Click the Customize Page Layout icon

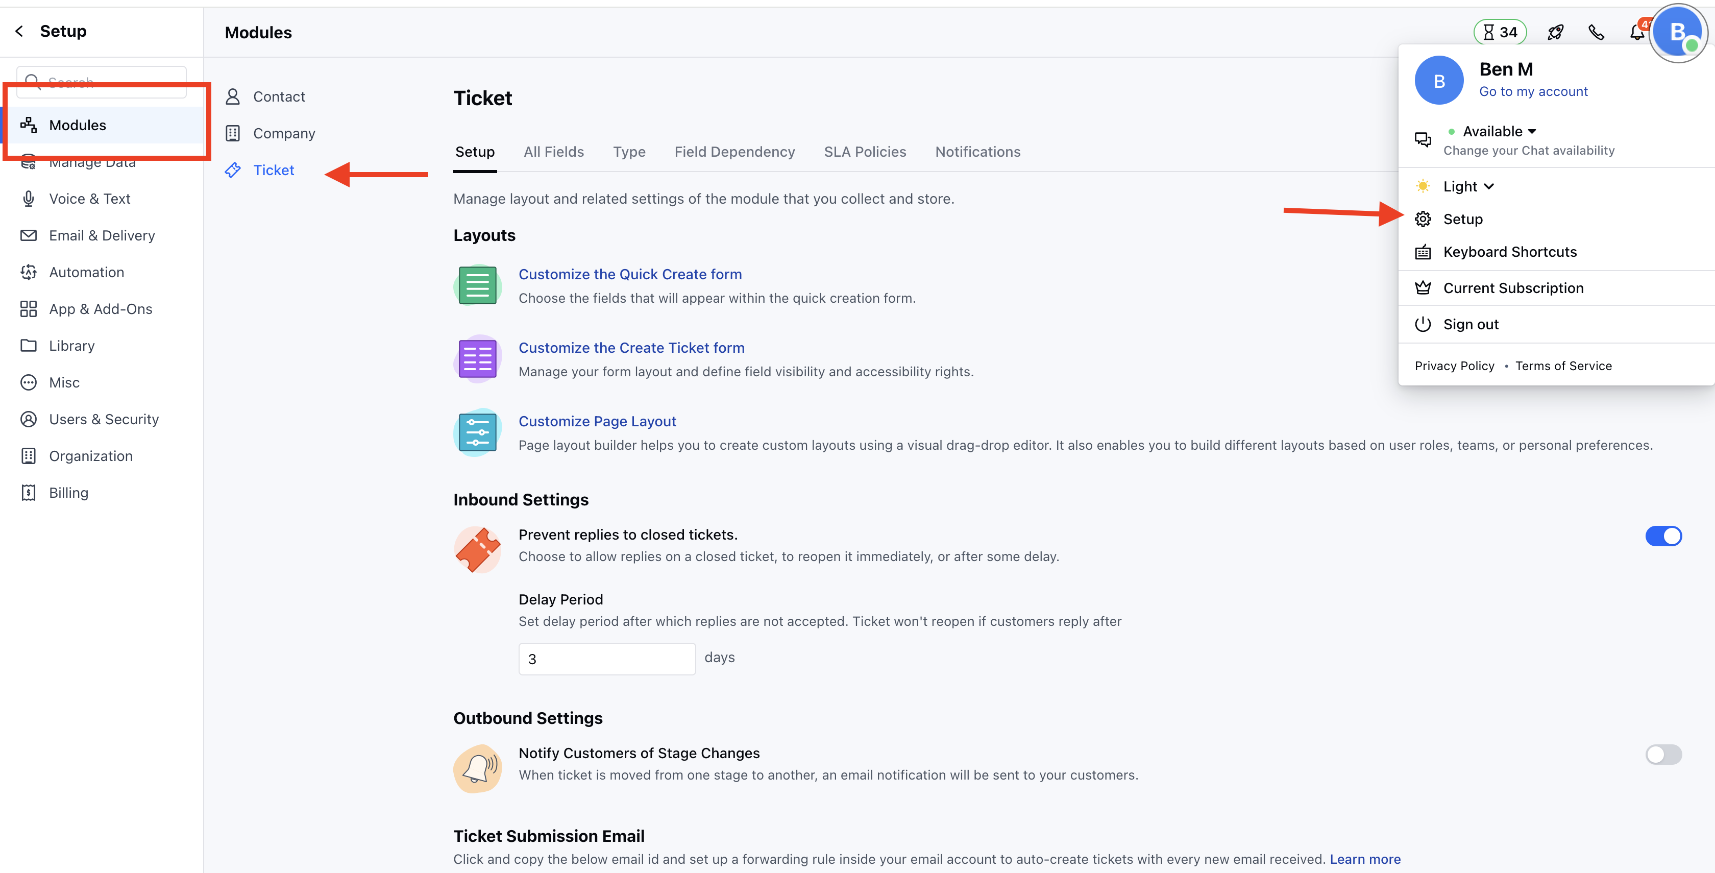coord(477,433)
